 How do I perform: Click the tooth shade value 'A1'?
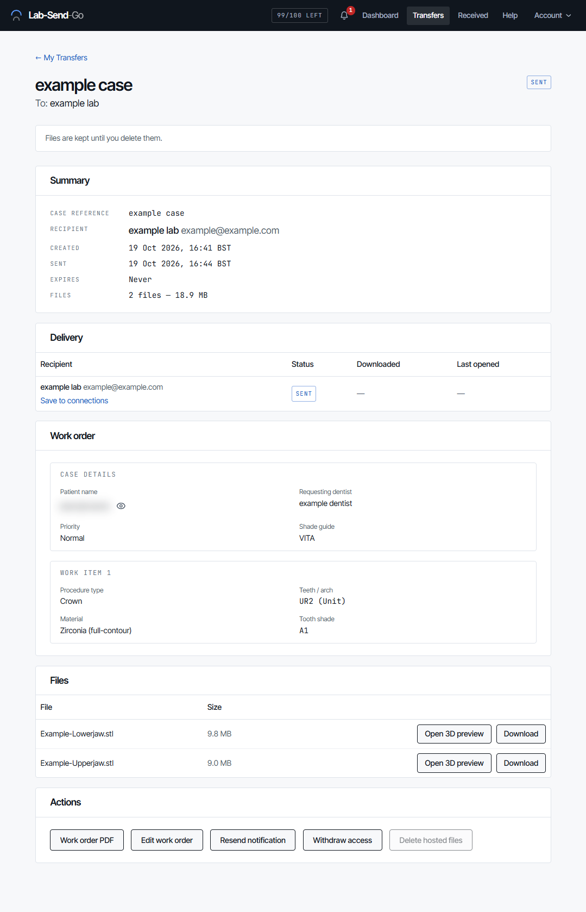coord(304,630)
